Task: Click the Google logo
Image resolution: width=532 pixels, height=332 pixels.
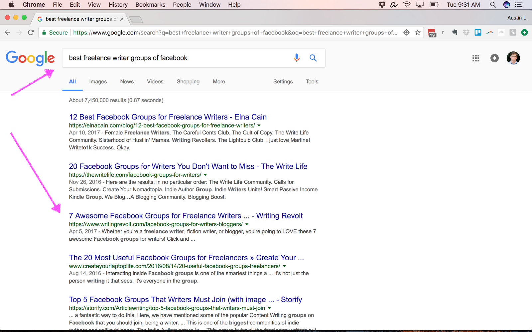Action: 30,58
